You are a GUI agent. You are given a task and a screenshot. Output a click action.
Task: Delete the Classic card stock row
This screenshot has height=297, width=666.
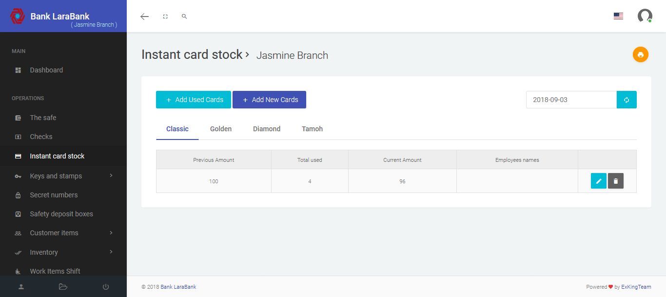click(x=616, y=181)
